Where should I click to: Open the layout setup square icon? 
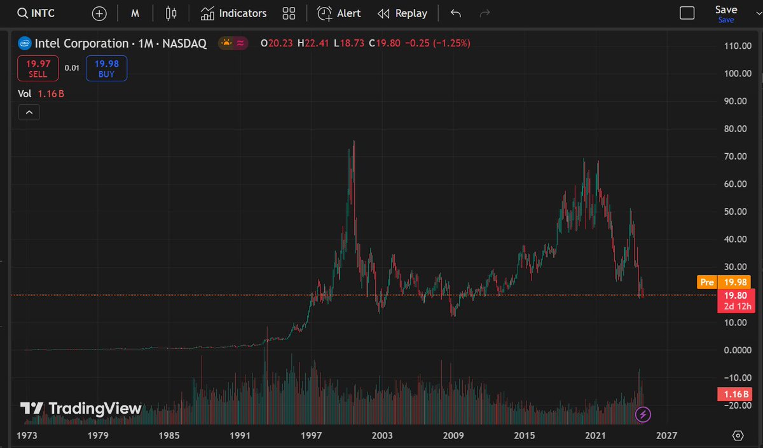pyautogui.click(x=687, y=13)
